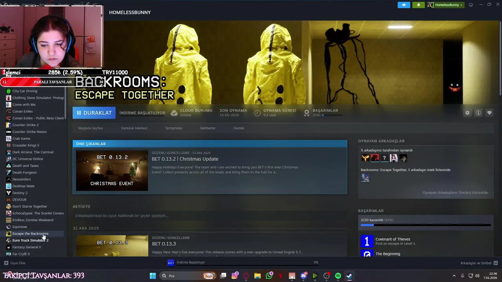Screen dimensions: 502x282
Task: Open the Destek tab
Action: (239, 128)
